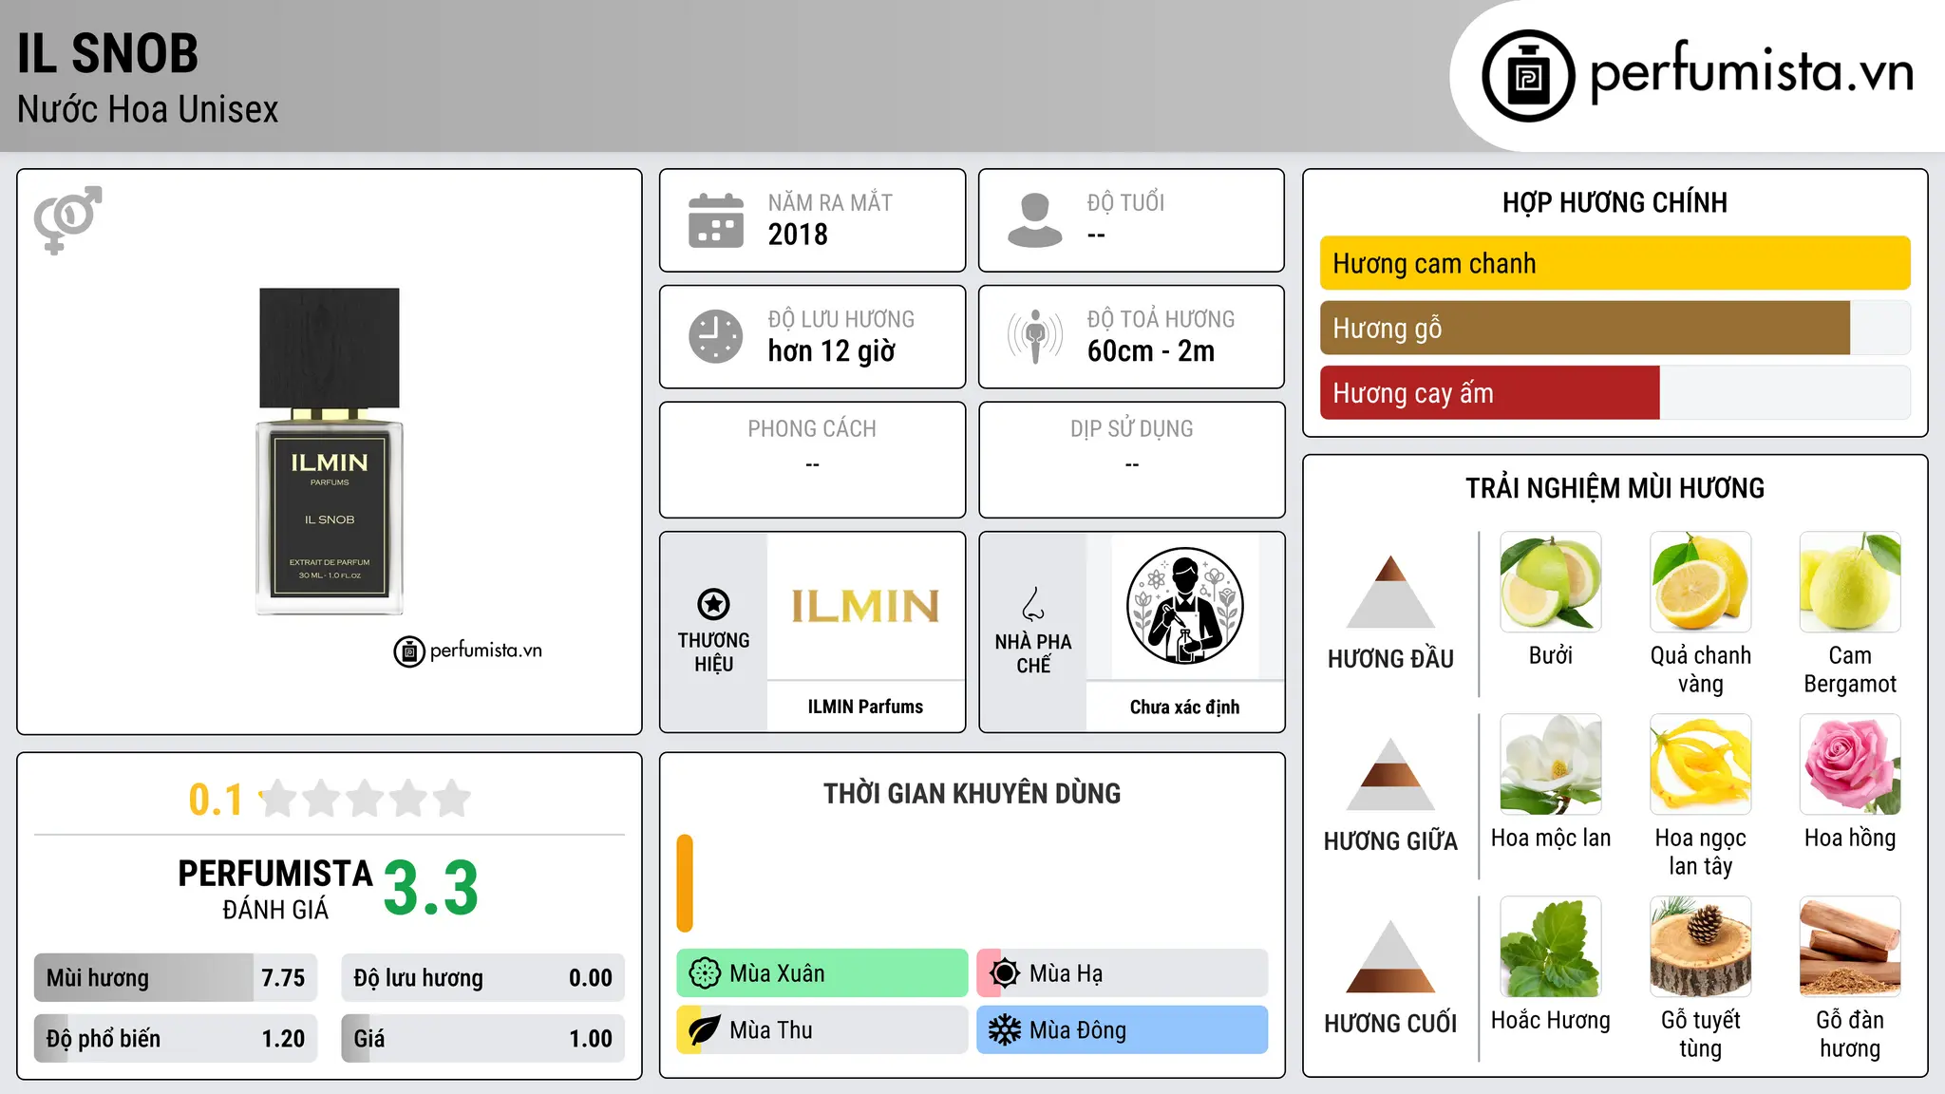The image size is (1945, 1094).
Task: Click the perfumista.vn watermark link under the bottle
Action: click(x=467, y=651)
